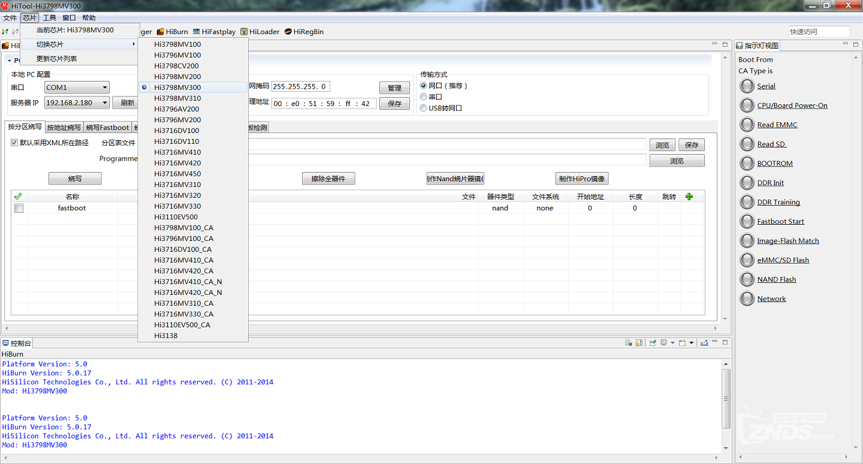Click the 烧写 burn button
863x464 pixels.
tap(75, 179)
